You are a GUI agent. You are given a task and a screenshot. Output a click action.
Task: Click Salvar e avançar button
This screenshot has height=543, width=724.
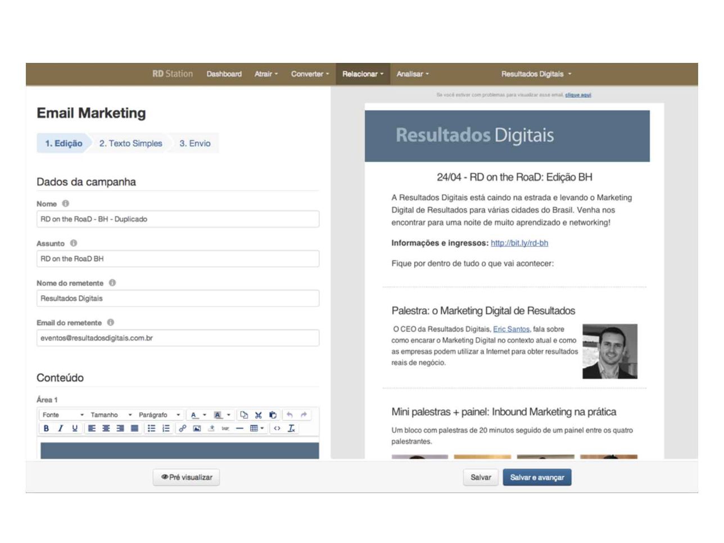point(537,477)
